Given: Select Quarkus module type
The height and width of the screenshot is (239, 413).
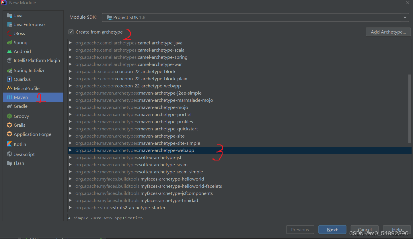Looking at the screenshot, I should pos(33,79).
